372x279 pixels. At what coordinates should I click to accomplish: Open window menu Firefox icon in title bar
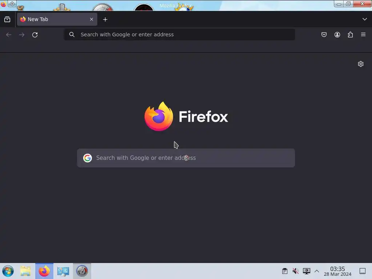tap(3, 4)
